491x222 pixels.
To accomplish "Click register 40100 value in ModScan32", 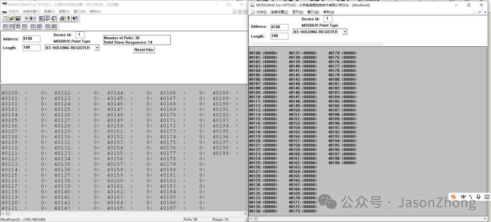I will point(36,93).
